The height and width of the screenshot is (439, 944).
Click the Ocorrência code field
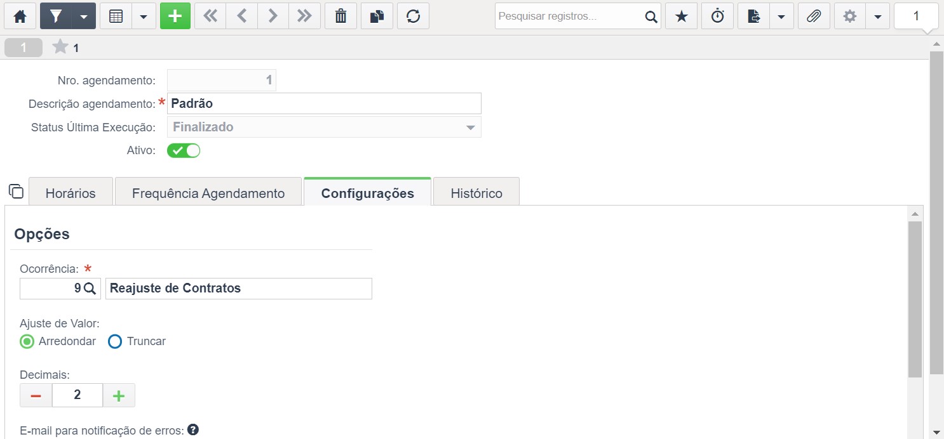51,288
